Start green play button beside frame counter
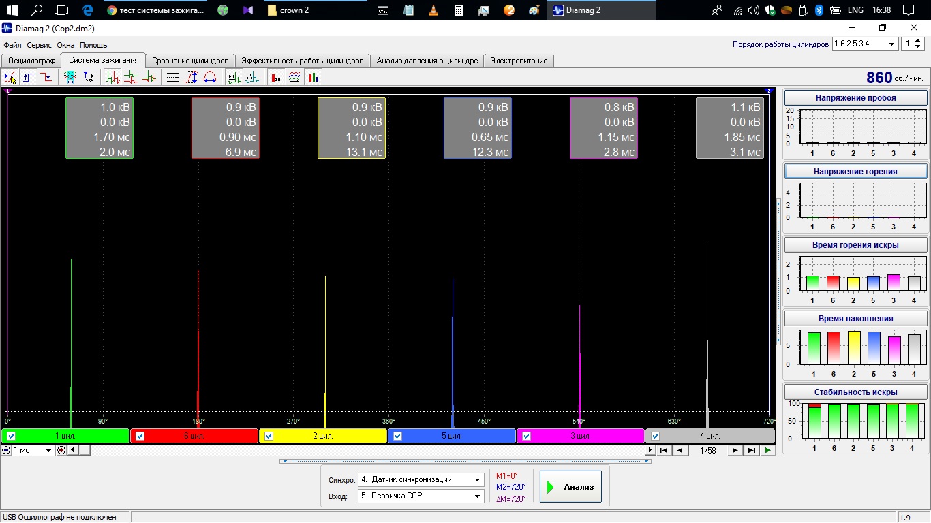This screenshot has width=931, height=523. pyautogui.click(x=768, y=450)
